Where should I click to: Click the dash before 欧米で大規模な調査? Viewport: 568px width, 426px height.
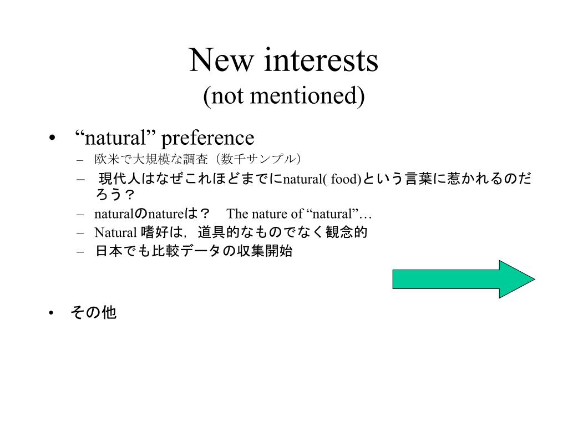point(80,160)
